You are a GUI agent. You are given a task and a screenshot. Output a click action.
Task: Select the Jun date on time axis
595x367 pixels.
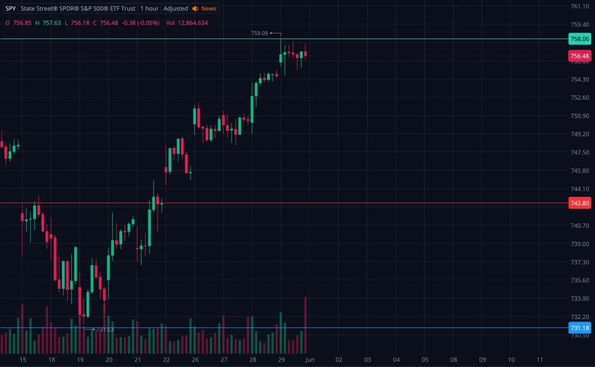point(309,360)
